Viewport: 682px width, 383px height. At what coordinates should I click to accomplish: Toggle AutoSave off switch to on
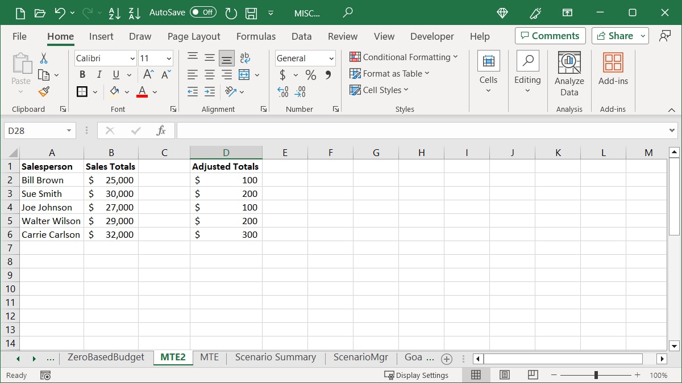click(x=203, y=13)
